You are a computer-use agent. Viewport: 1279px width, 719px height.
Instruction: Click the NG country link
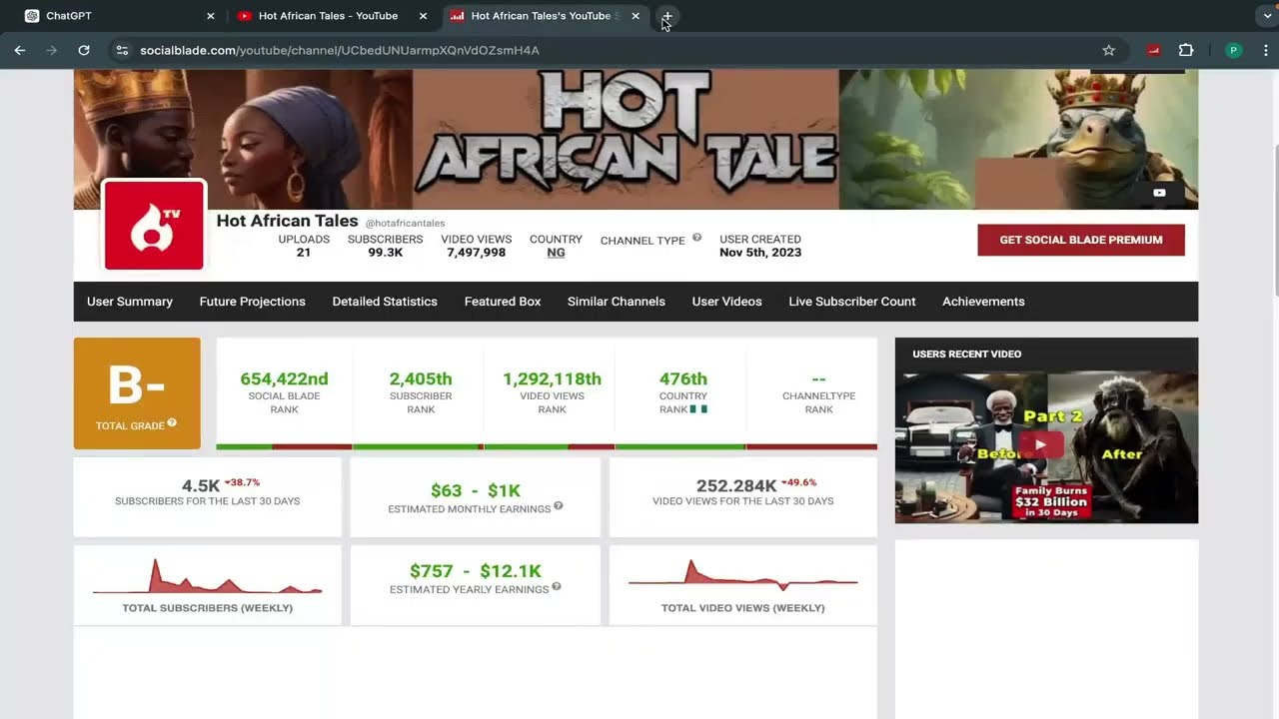click(x=556, y=253)
